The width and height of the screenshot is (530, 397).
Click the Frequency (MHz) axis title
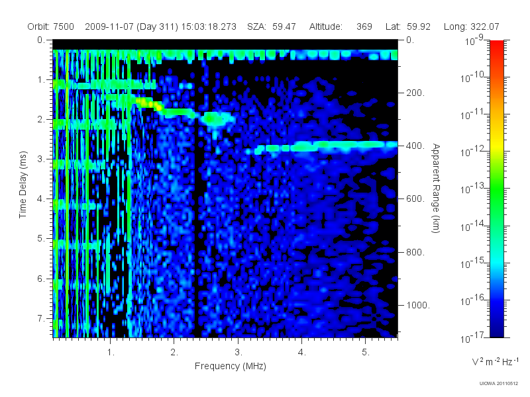[230, 367]
